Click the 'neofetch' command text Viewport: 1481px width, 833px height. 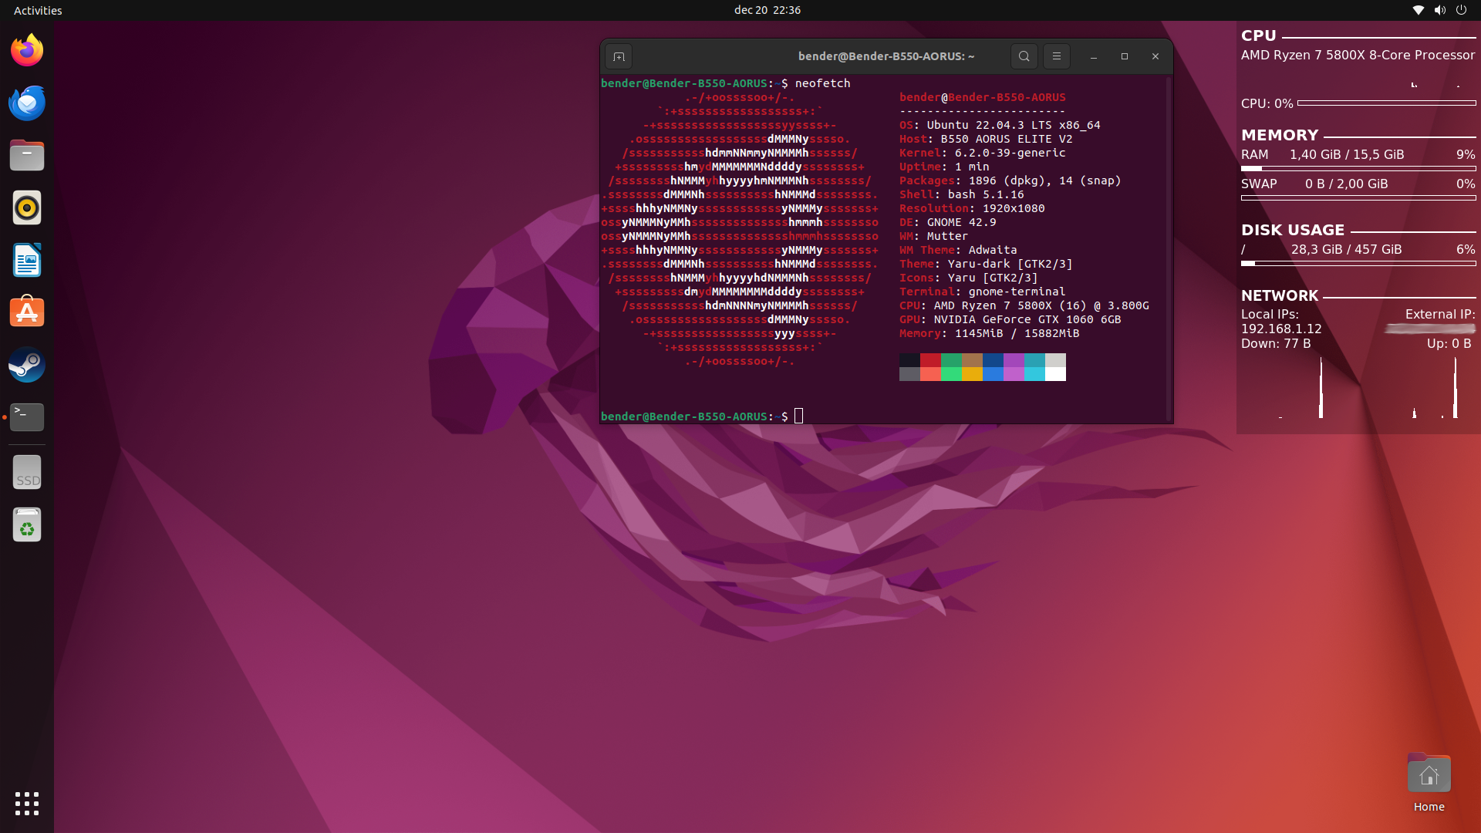pos(822,83)
